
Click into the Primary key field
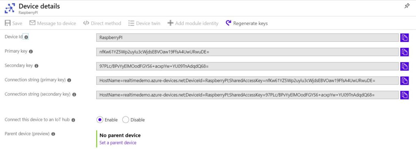coord(247,52)
